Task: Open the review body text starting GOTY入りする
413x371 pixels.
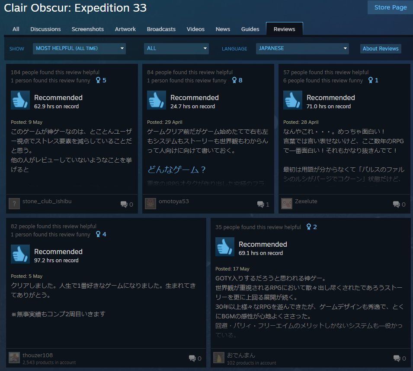Action: coord(309,307)
